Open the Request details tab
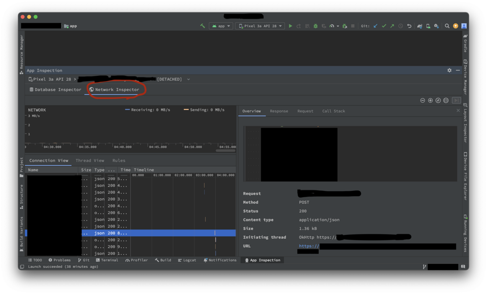The image size is (487, 294). (305, 111)
